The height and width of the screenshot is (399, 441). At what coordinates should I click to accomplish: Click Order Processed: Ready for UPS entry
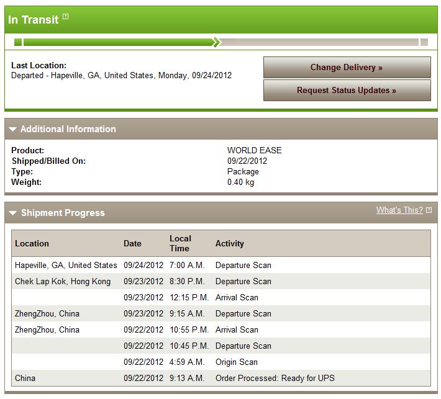(275, 379)
